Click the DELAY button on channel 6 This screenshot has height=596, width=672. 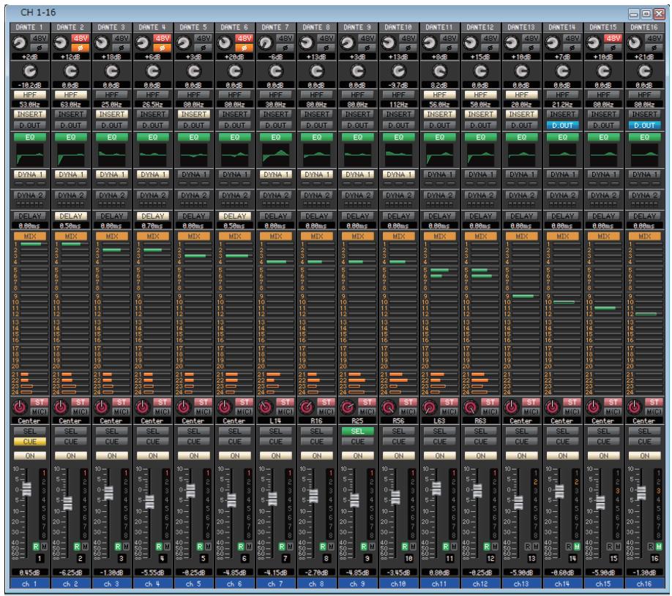pos(235,216)
